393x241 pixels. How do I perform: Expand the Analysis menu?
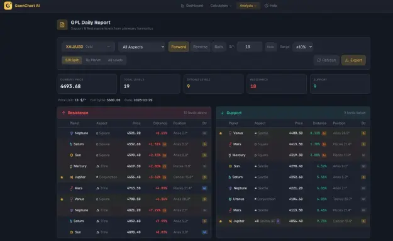tap(248, 6)
